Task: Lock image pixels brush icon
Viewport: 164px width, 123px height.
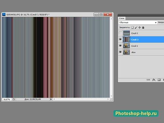Action: [x=136, y=28]
